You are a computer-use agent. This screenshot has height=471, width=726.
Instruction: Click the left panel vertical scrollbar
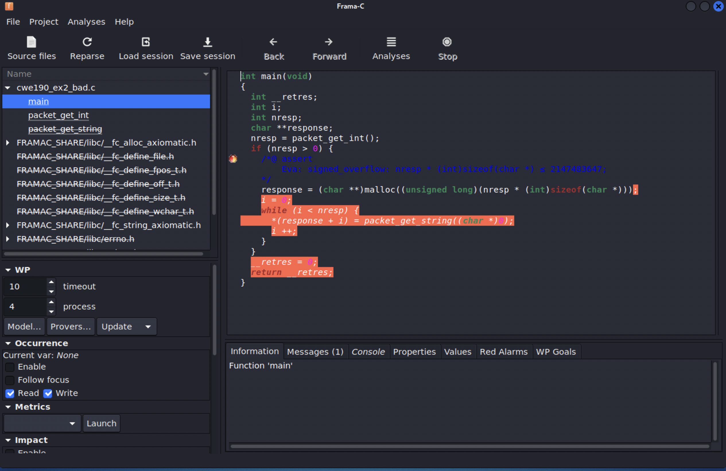[x=214, y=310]
